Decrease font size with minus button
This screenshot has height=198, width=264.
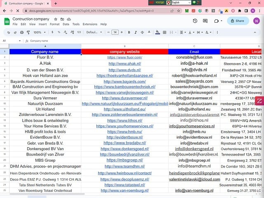[108, 32]
